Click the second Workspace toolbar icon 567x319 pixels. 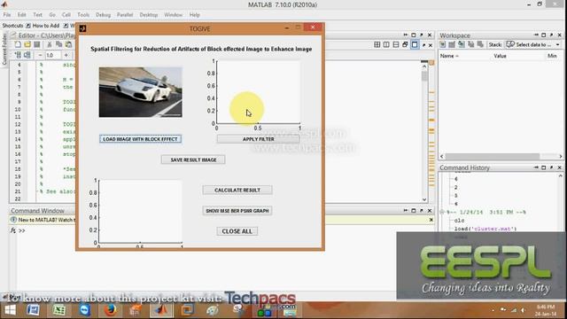pyautogui.click(x=452, y=44)
